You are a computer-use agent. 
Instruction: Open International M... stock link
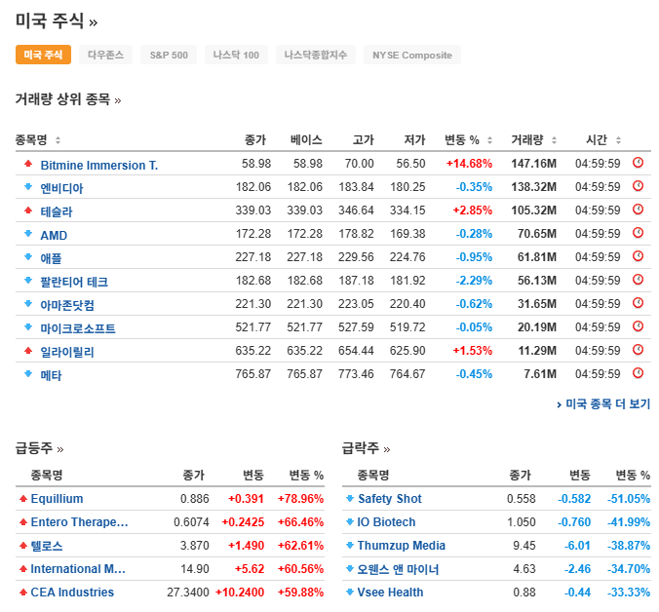[78, 569]
